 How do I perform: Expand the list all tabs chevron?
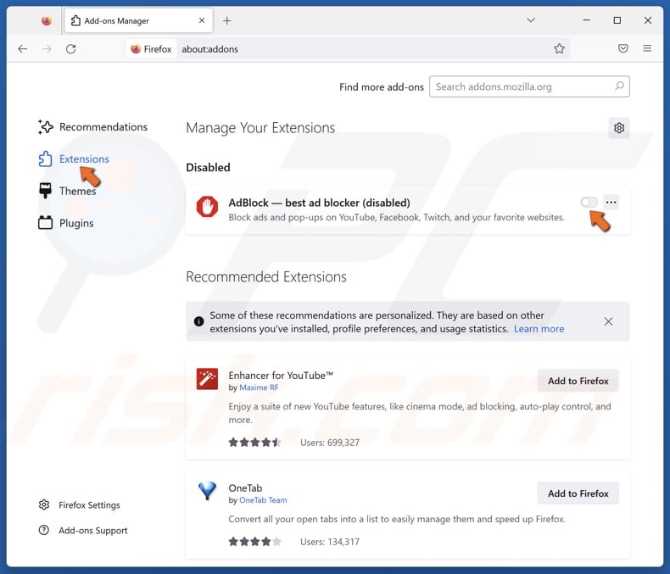tap(531, 20)
